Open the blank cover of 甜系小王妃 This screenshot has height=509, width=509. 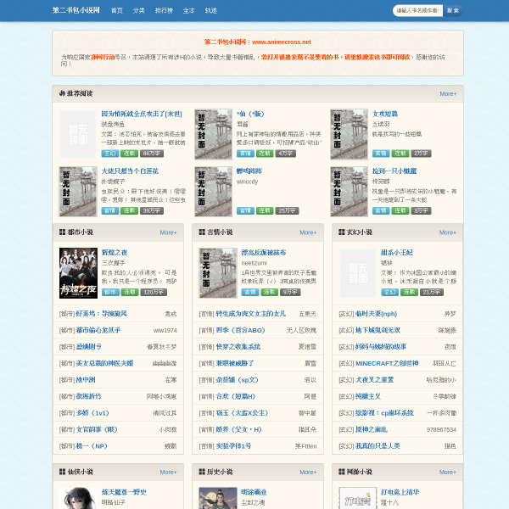pos(358,273)
